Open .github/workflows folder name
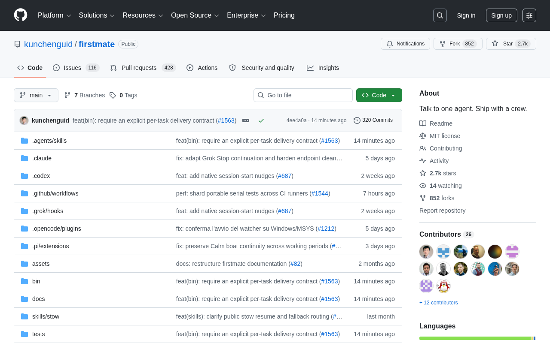Screen dimensions: 550x343 [55, 193]
